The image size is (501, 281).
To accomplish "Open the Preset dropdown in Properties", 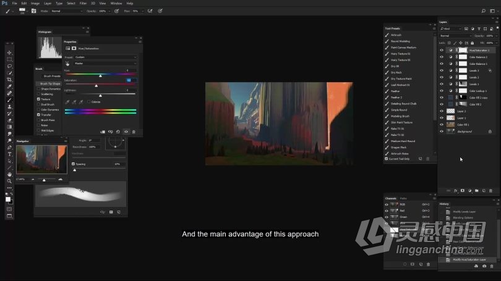I will pos(105,57).
